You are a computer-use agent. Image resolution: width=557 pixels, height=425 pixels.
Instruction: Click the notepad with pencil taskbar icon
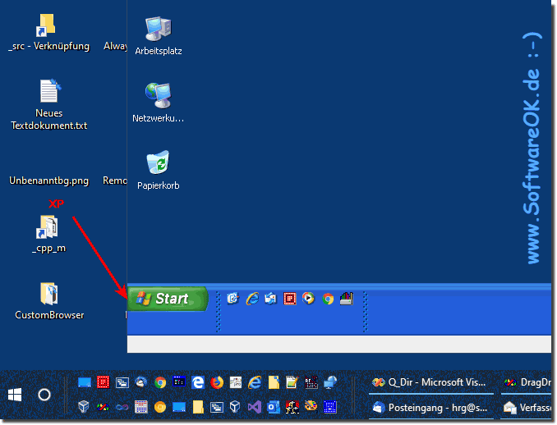292,382
